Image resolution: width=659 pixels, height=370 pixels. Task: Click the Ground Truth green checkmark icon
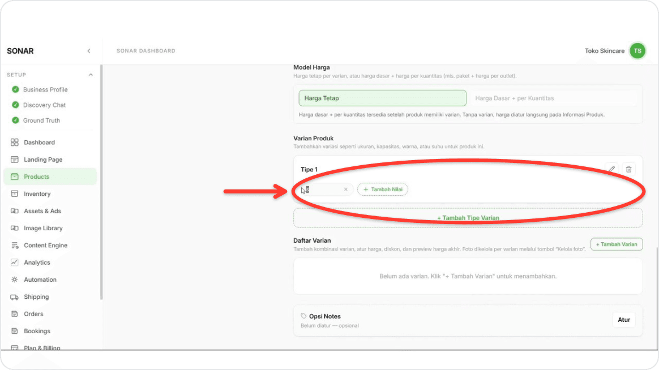click(15, 121)
